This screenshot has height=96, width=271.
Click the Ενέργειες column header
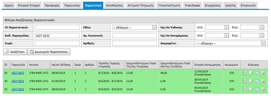254,65
